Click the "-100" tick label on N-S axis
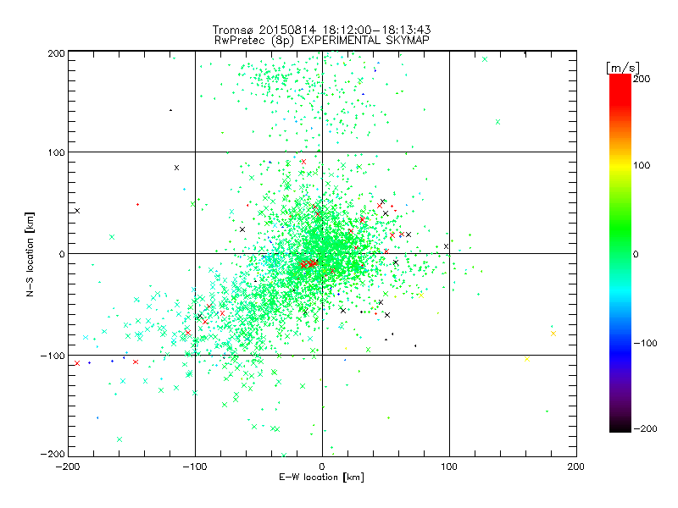678x508 pixels. point(53,356)
